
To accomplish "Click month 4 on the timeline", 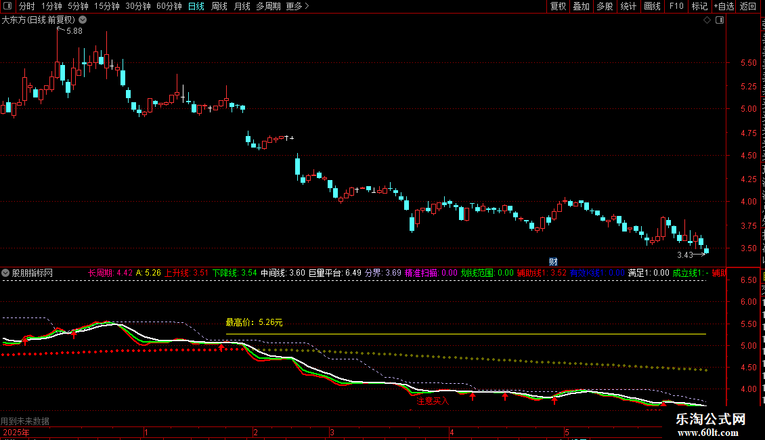I will point(452,432).
